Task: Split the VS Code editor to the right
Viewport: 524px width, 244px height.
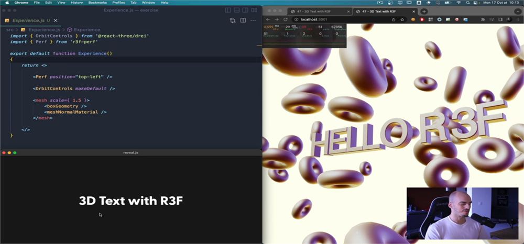Action: tap(243, 20)
